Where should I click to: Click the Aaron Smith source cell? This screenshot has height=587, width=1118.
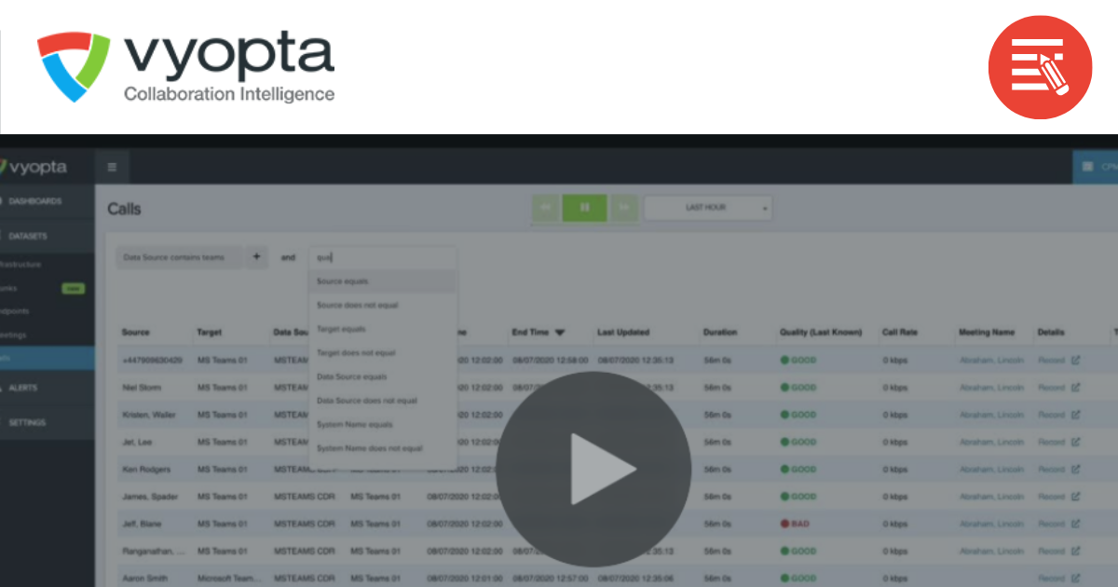pos(143,578)
